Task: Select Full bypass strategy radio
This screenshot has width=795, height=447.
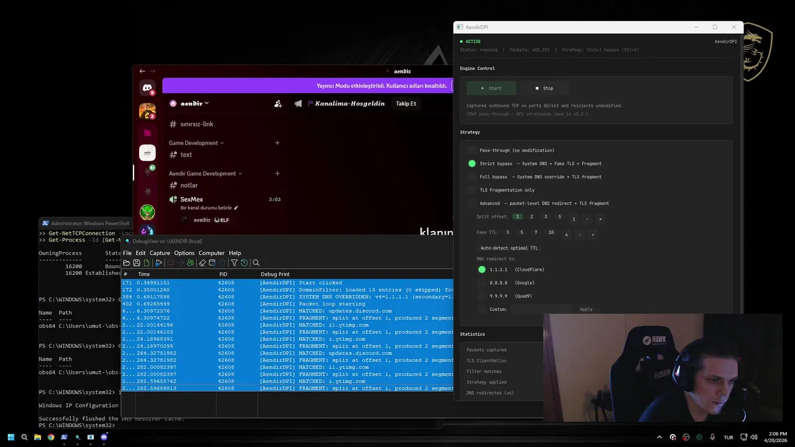Action: (472, 177)
